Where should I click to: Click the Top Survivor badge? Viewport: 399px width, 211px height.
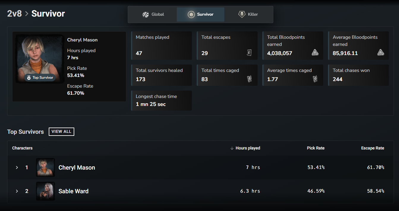[40, 78]
